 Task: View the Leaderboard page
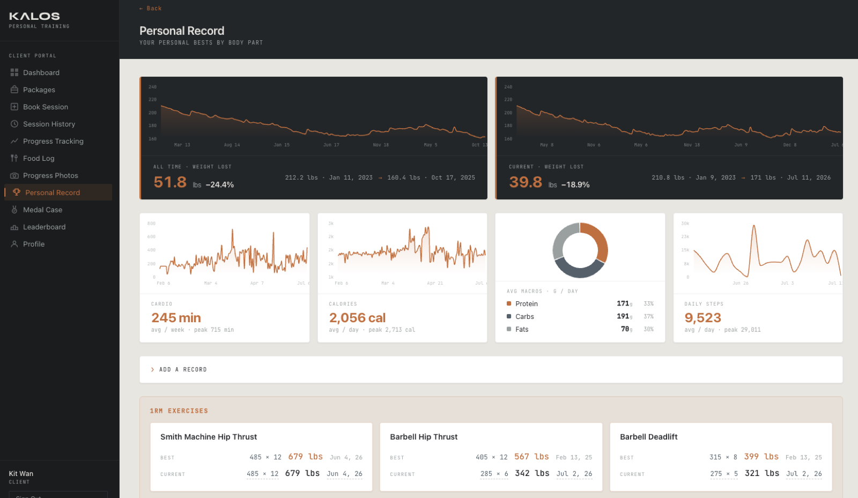[58, 227]
